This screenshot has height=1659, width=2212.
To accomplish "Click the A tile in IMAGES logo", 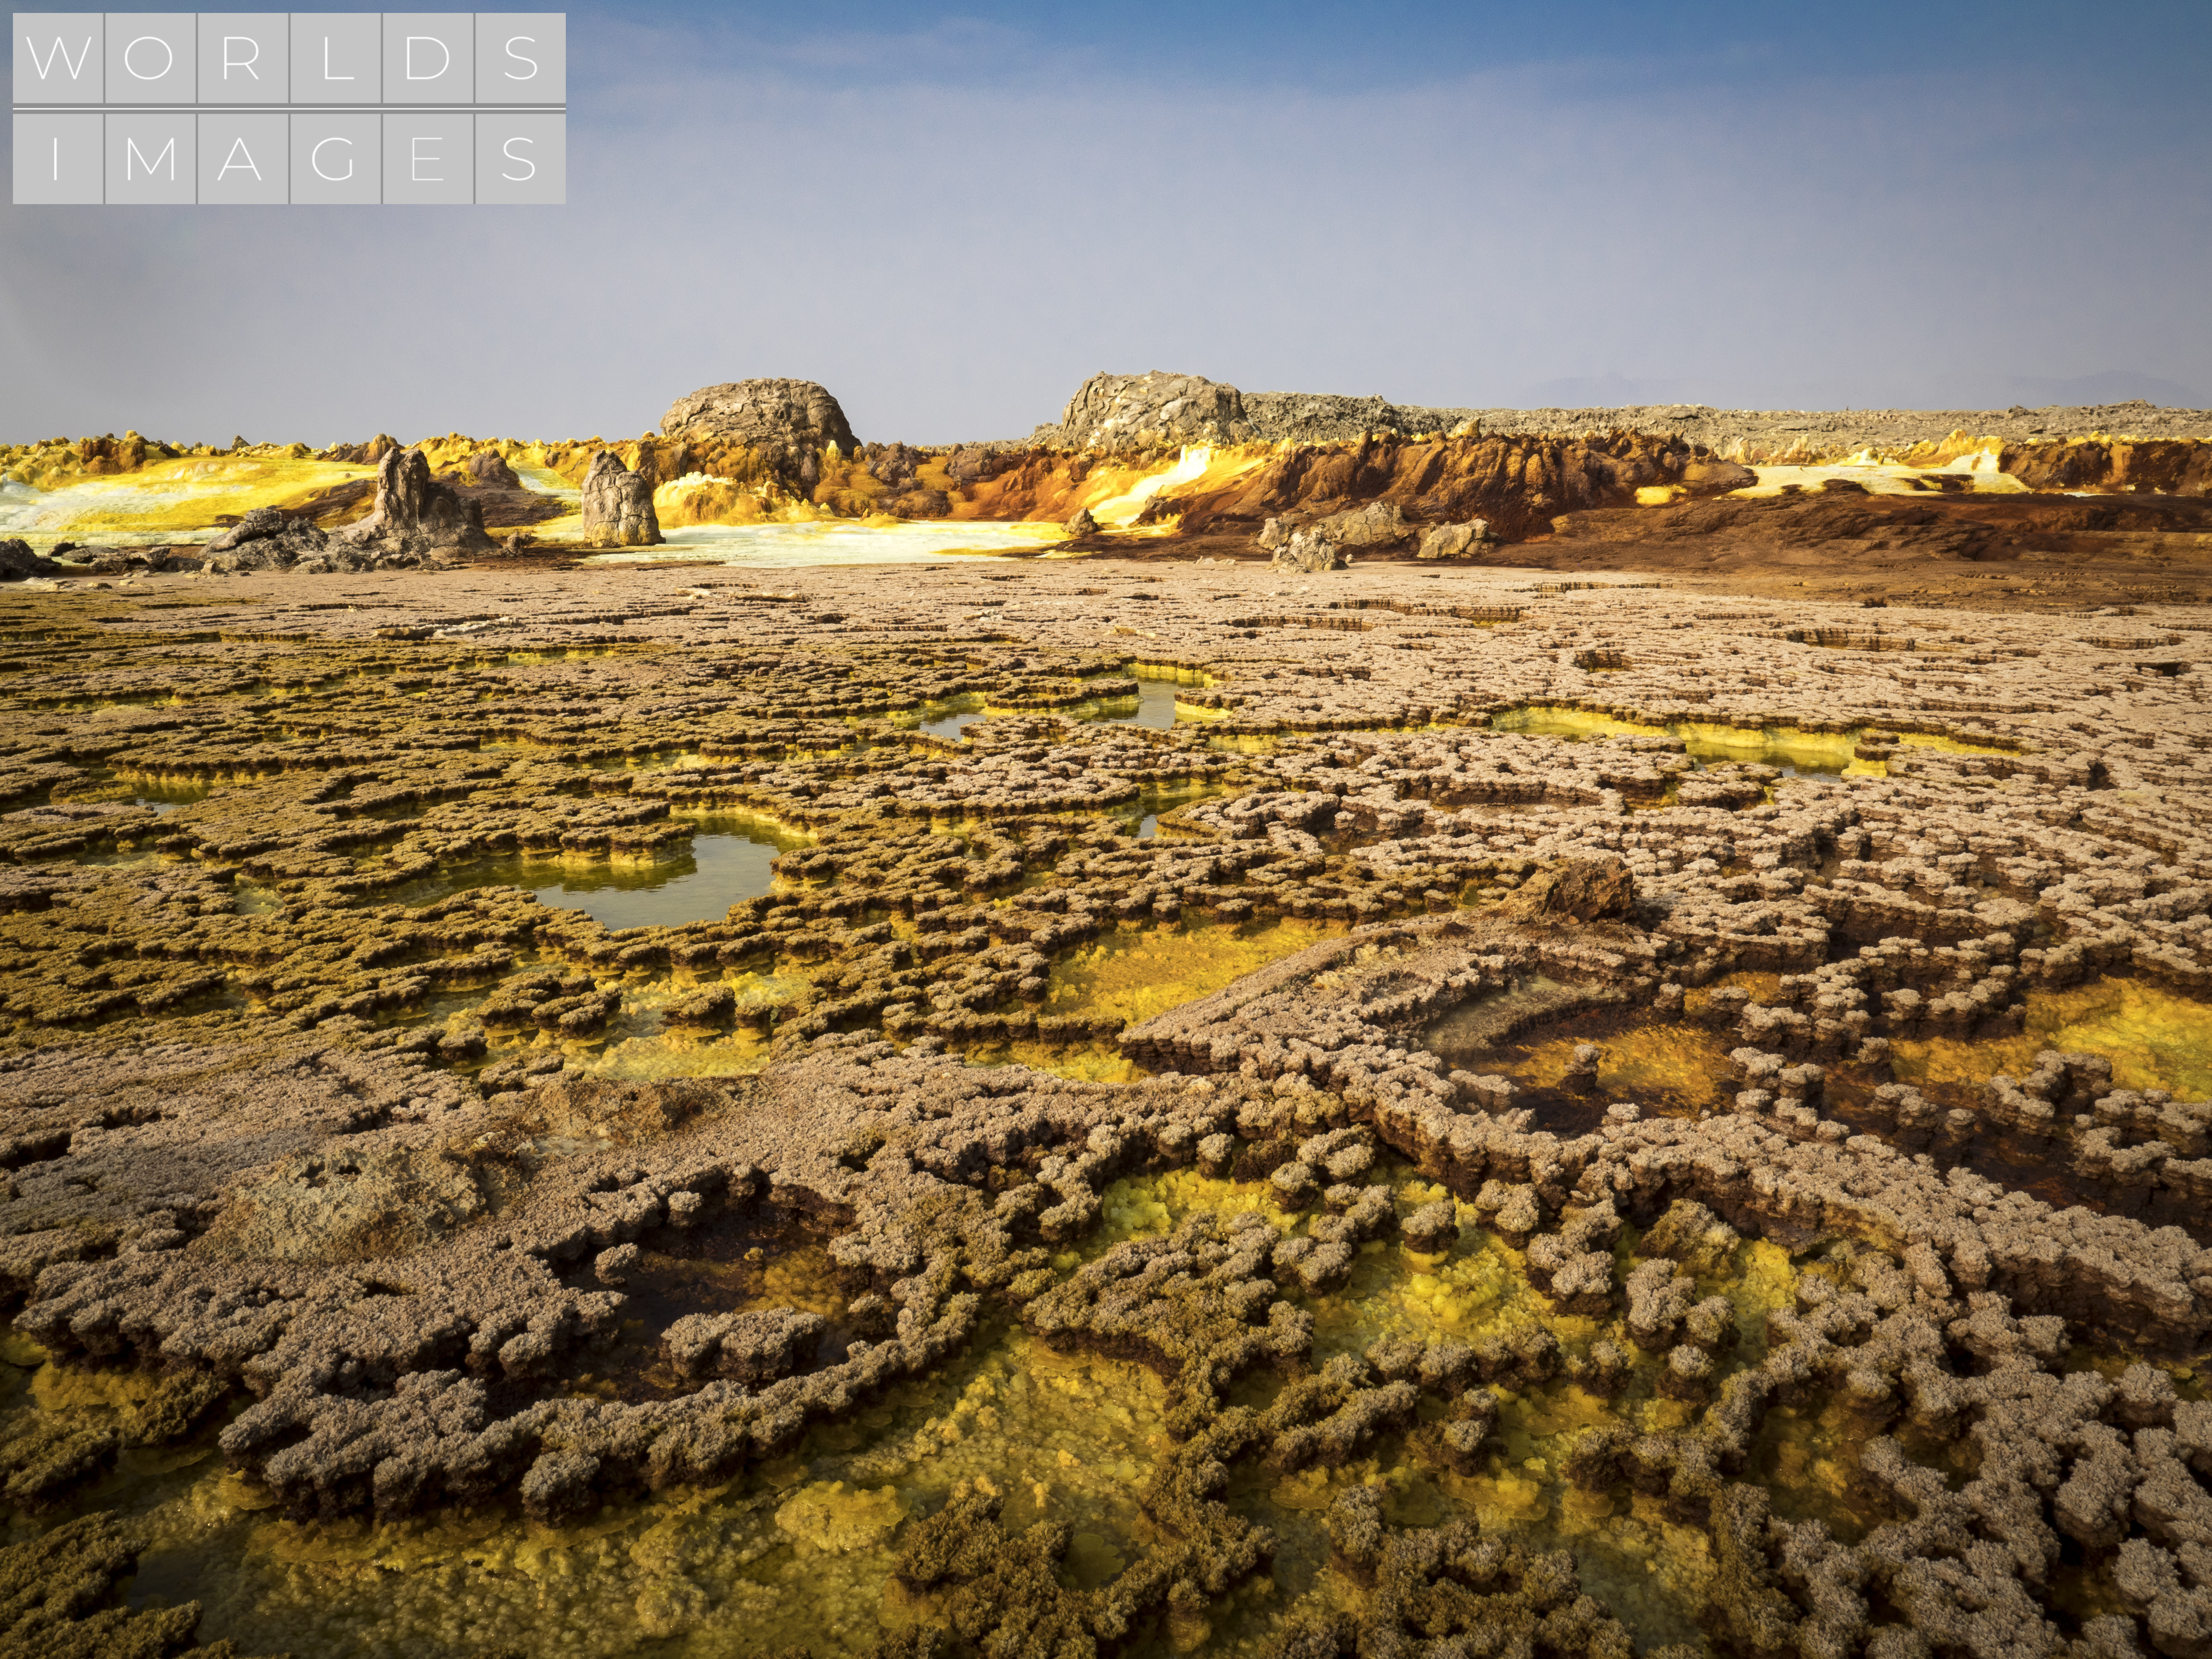I will (x=243, y=158).
